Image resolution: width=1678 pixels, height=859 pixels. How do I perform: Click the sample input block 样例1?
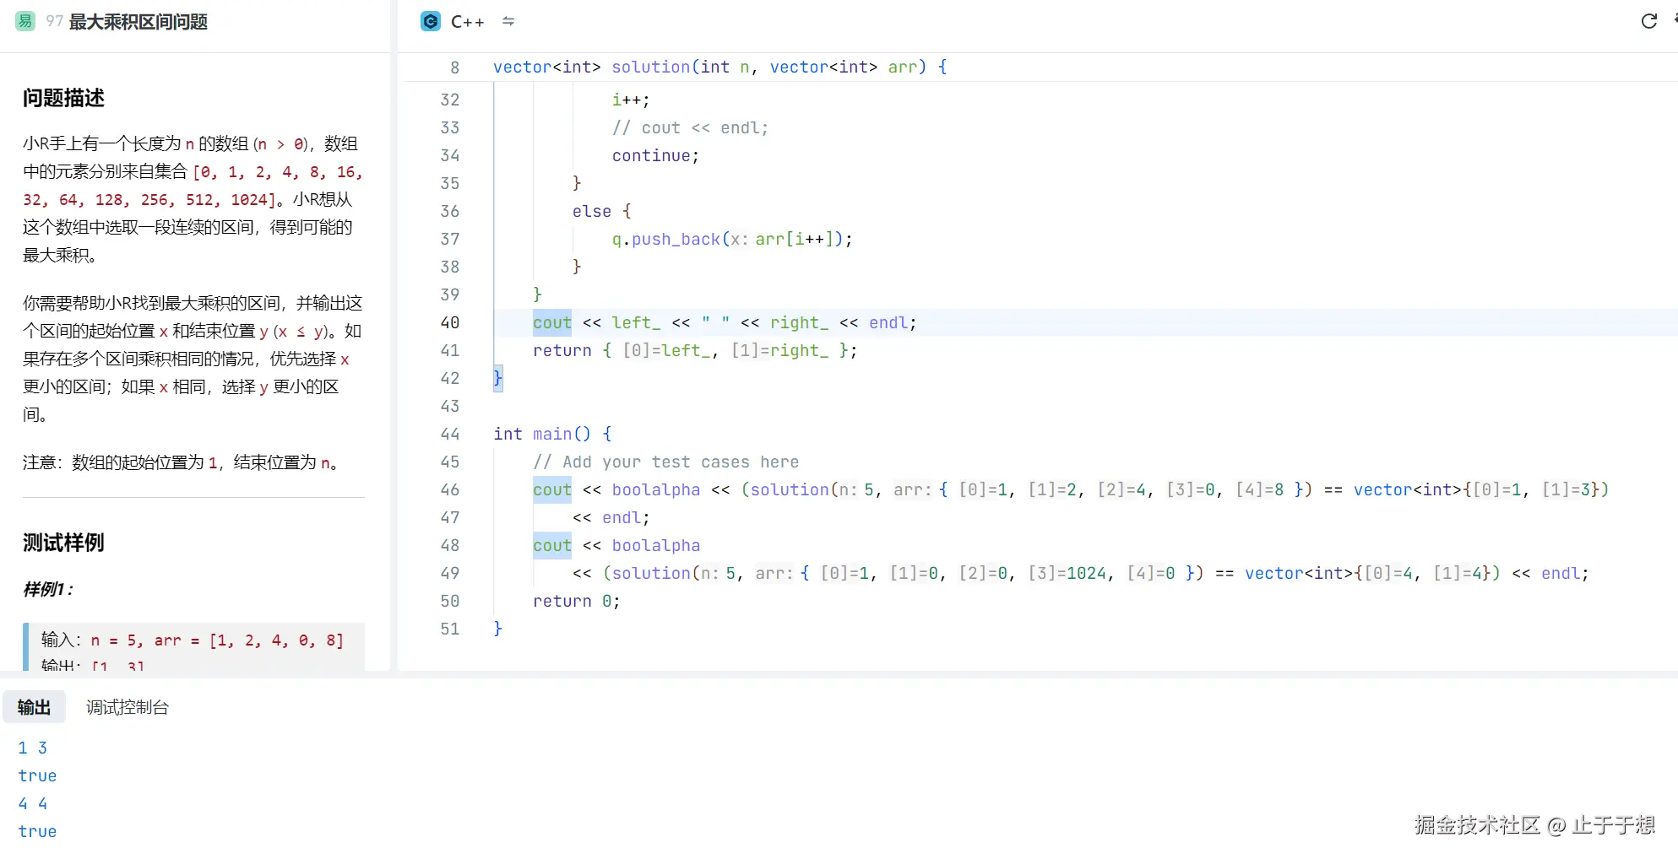[193, 646]
